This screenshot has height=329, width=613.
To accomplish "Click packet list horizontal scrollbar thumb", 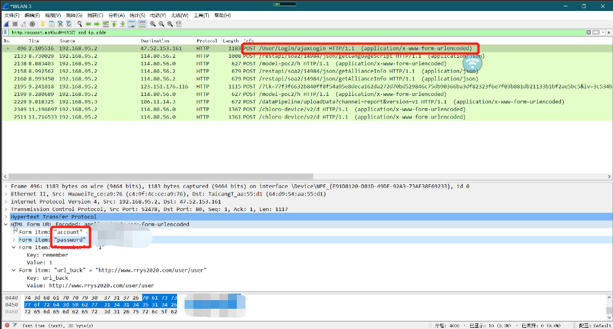I will tap(161, 176).
